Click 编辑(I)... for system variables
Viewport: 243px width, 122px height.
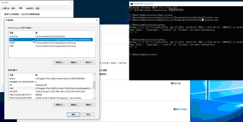click(x=74, y=105)
